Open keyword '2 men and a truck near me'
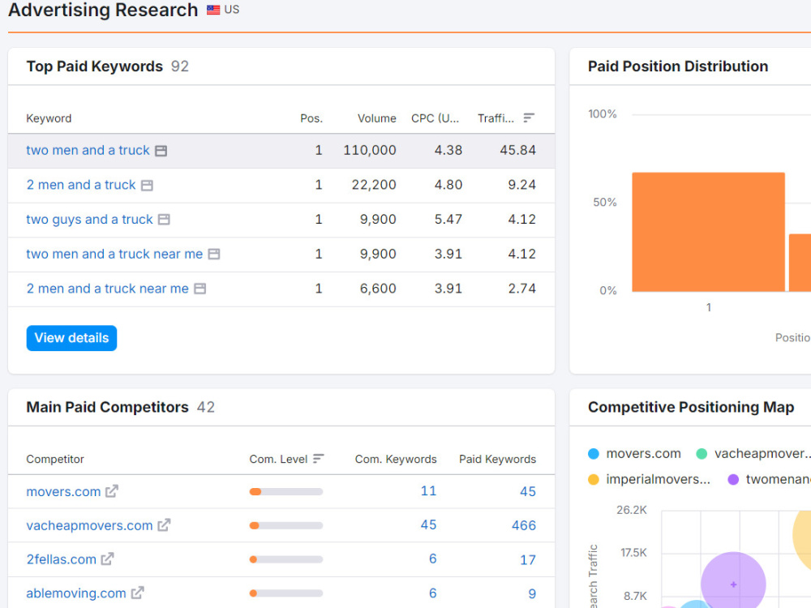Image resolution: width=811 pixels, height=608 pixels. click(x=108, y=289)
